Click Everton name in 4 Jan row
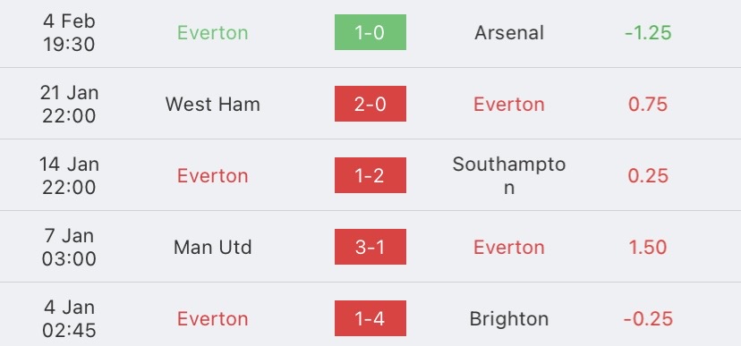The height and width of the screenshot is (346, 741). [213, 319]
